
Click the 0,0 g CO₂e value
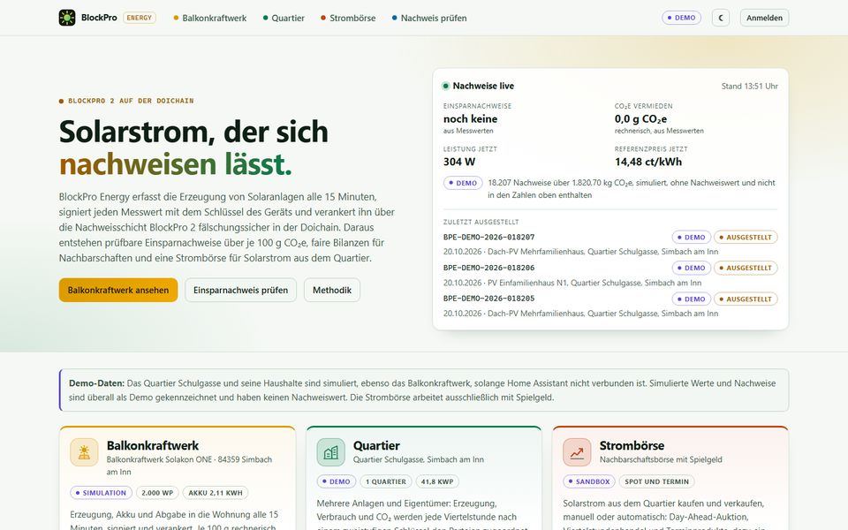tap(640, 119)
